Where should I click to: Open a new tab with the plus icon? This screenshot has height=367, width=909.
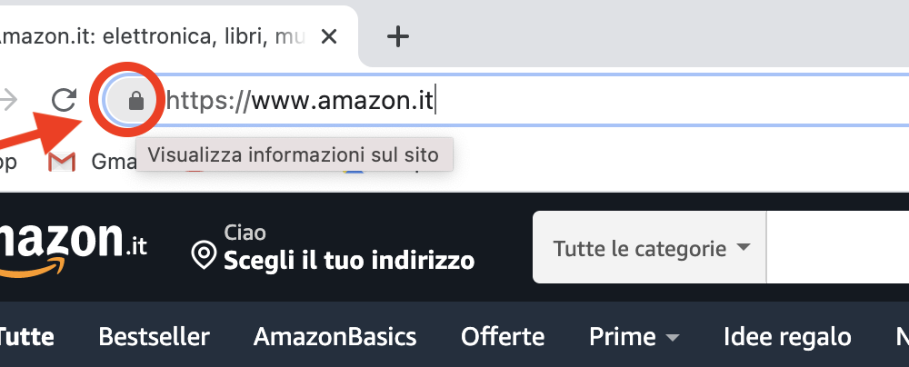pyautogui.click(x=398, y=37)
